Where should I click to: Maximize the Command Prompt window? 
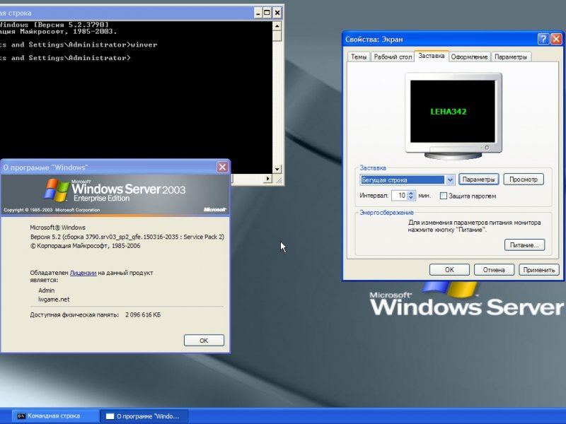pos(267,13)
